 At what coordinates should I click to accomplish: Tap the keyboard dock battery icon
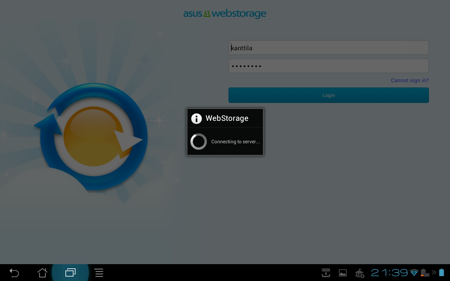point(425,273)
